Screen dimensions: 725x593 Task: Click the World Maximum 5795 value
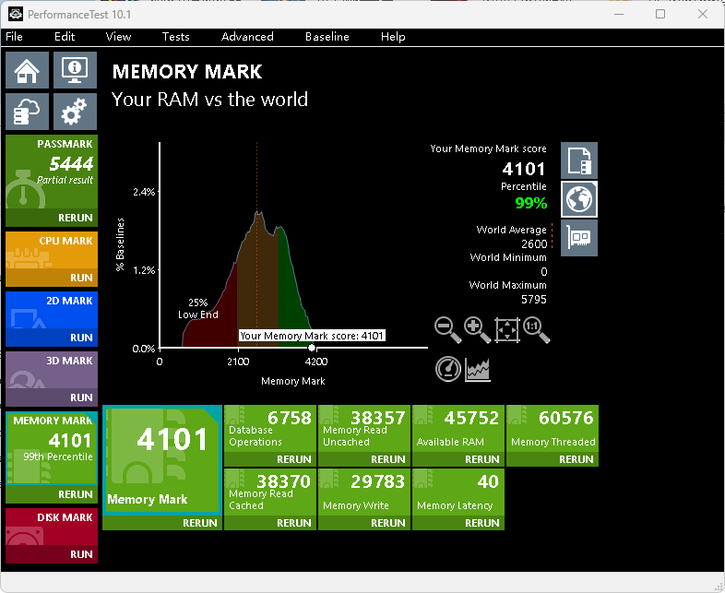533,300
